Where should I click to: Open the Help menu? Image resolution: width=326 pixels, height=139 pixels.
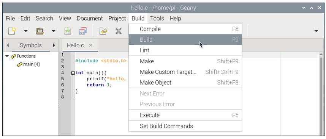(175, 19)
